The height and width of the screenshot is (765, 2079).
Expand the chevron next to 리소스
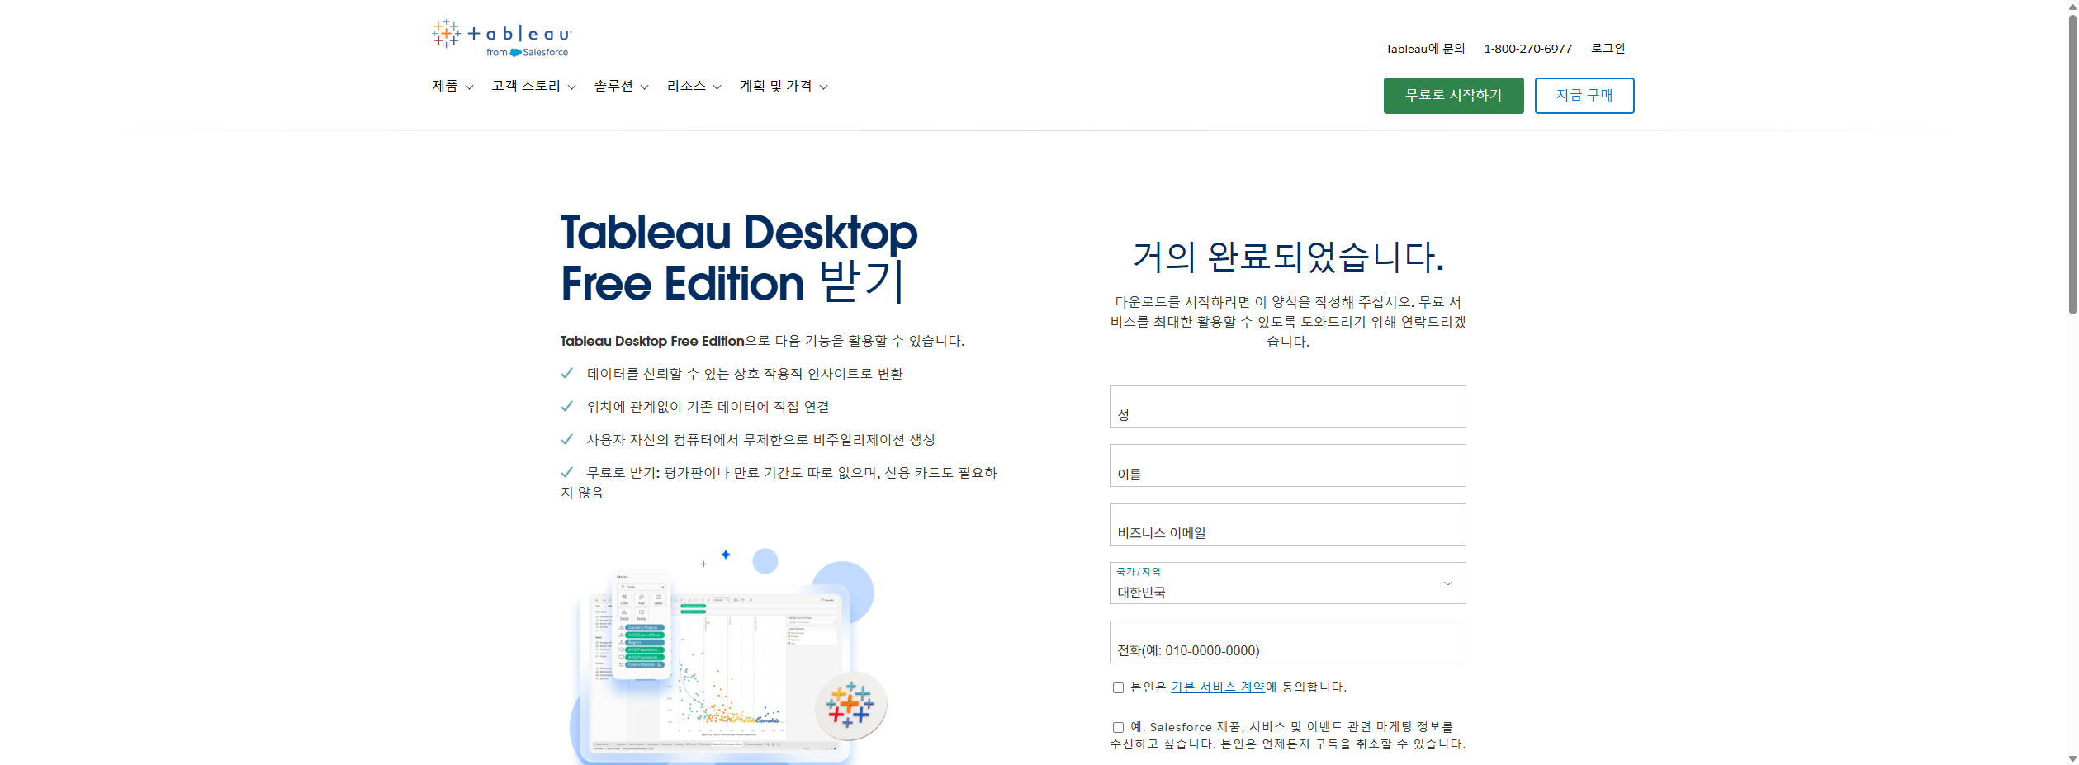(x=717, y=87)
